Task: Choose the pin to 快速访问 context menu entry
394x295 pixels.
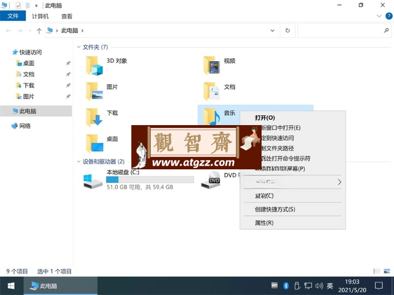Action: [x=292, y=138]
